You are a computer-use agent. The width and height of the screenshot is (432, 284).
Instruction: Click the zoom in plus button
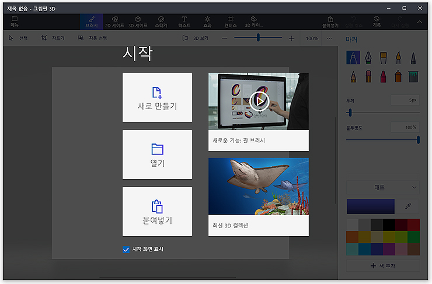(x=291, y=38)
